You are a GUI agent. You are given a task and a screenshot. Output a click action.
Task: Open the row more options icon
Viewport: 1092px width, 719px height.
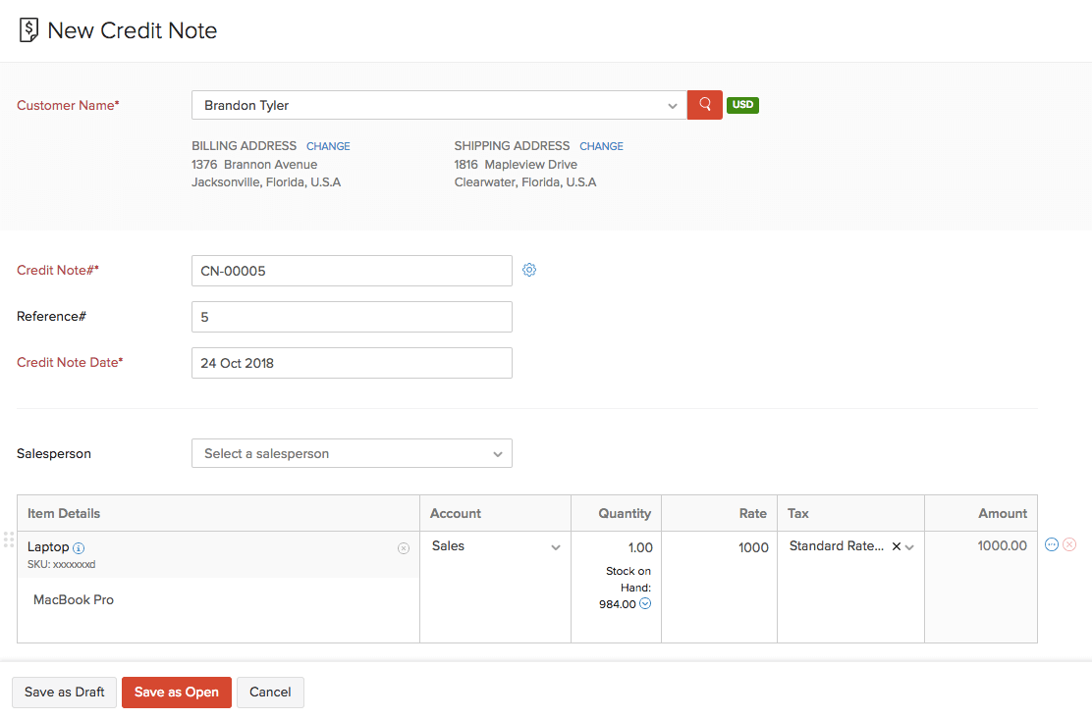[1052, 545]
